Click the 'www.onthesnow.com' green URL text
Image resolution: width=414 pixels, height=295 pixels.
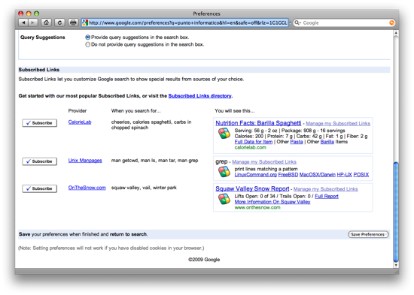(x=257, y=208)
